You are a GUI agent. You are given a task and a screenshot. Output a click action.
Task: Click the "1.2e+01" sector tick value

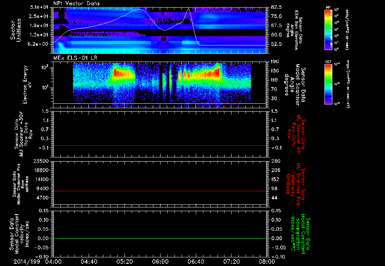[39, 35]
